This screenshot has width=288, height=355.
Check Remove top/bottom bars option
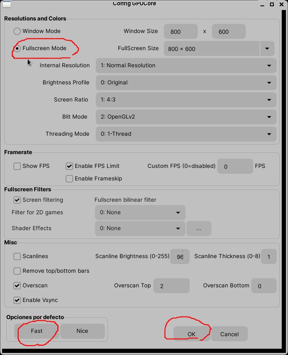pos(17,271)
